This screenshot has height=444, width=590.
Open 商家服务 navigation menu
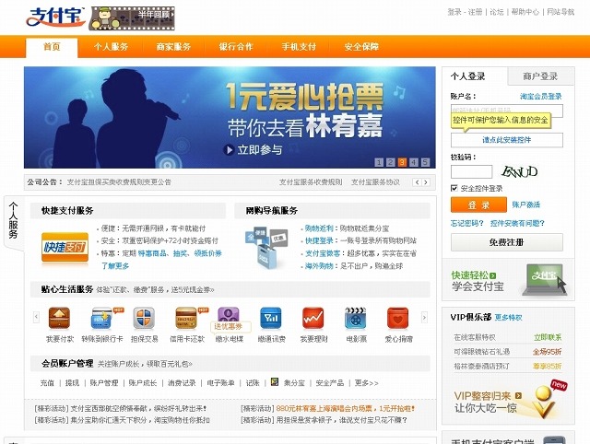(173, 47)
